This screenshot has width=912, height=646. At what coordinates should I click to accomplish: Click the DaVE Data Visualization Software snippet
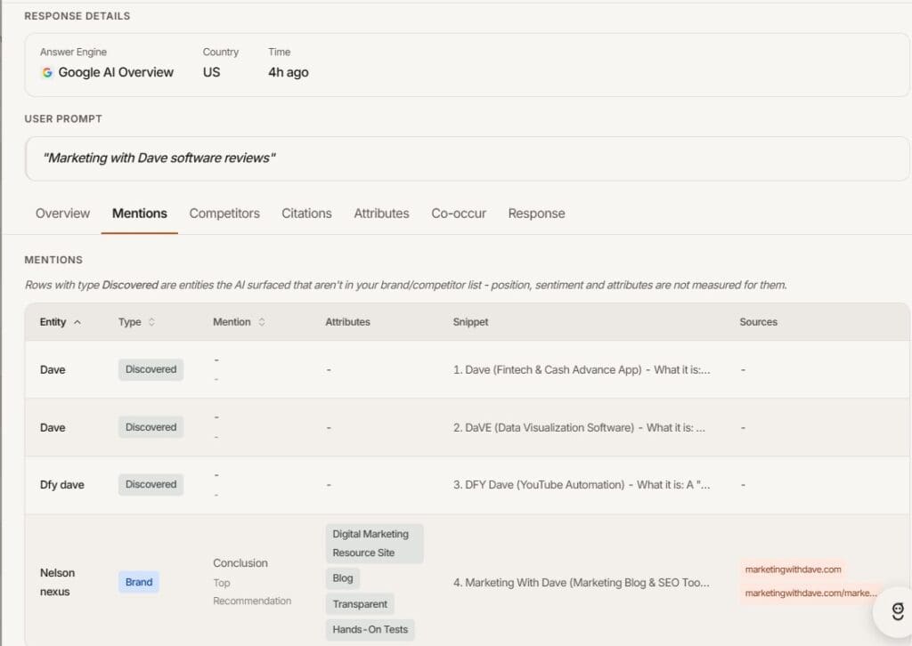click(x=579, y=428)
